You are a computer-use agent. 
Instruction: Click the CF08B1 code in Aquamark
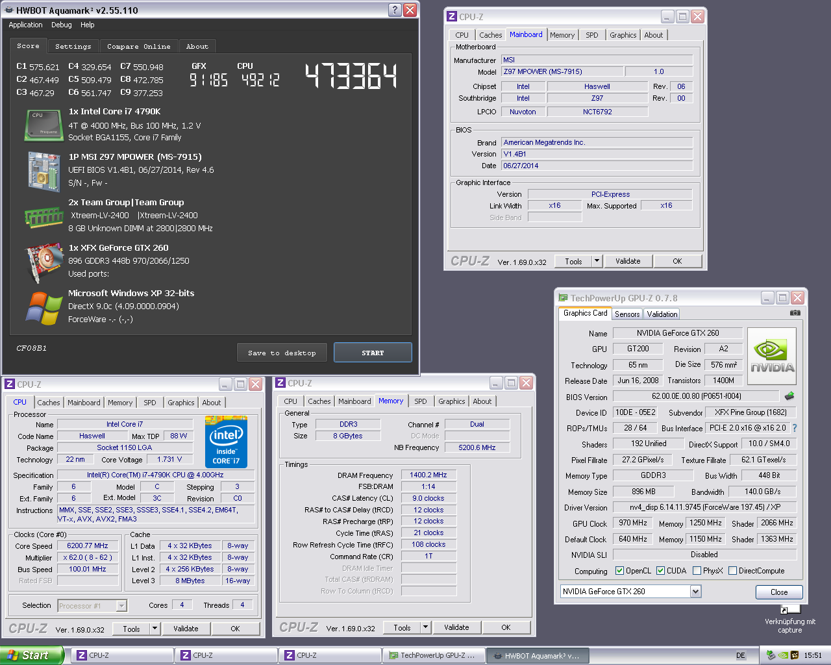[31, 348]
